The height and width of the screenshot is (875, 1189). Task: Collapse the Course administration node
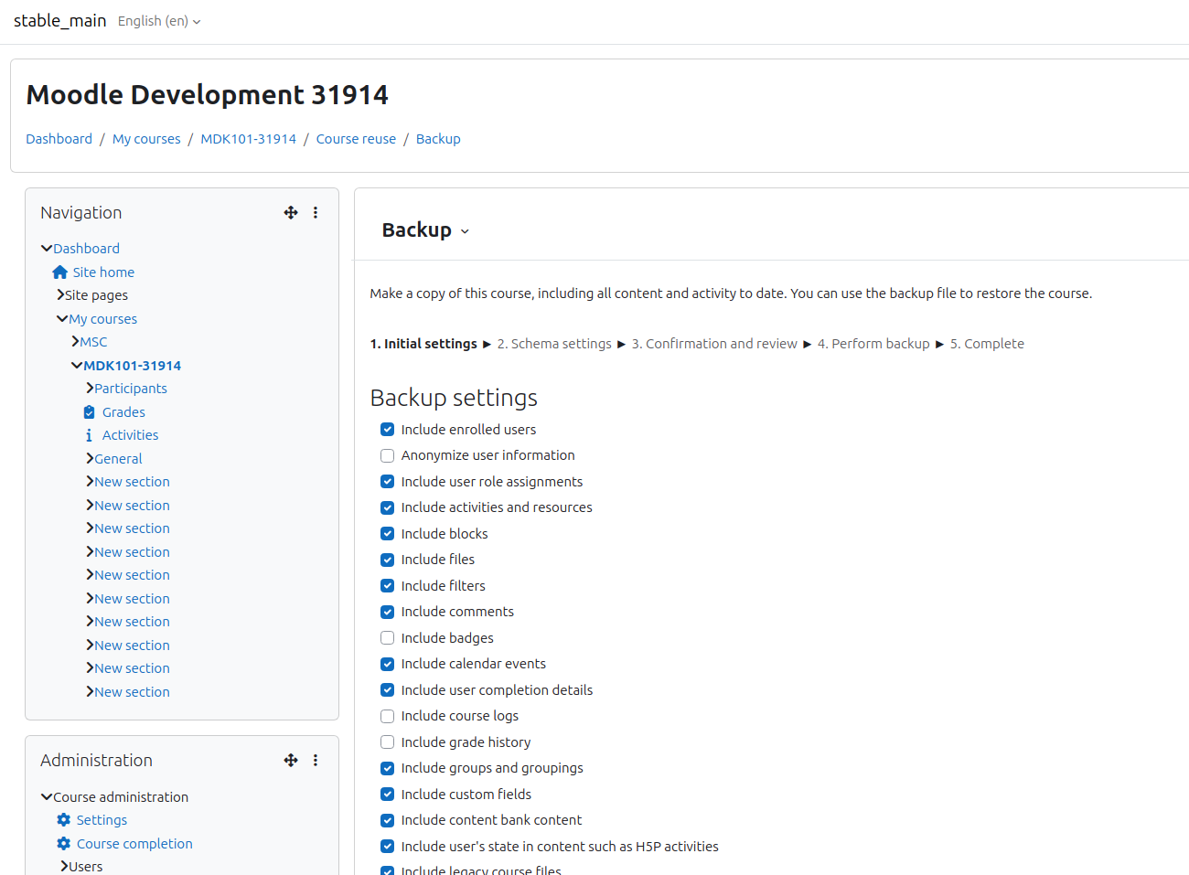(x=47, y=797)
